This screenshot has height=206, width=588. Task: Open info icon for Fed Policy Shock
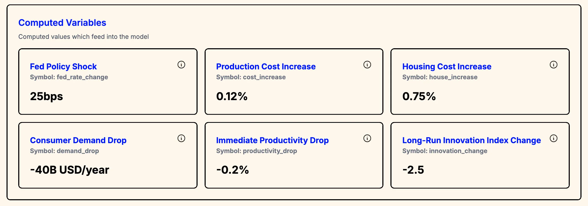[x=181, y=65]
